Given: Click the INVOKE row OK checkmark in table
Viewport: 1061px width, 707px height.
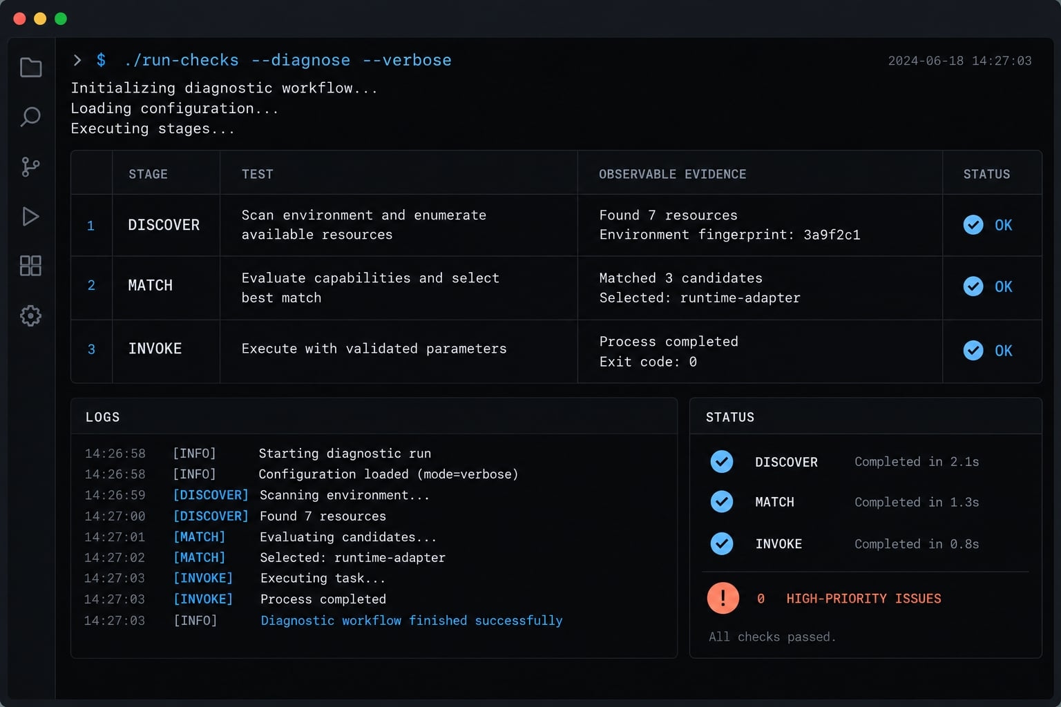Looking at the screenshot, I should (973, 350).
